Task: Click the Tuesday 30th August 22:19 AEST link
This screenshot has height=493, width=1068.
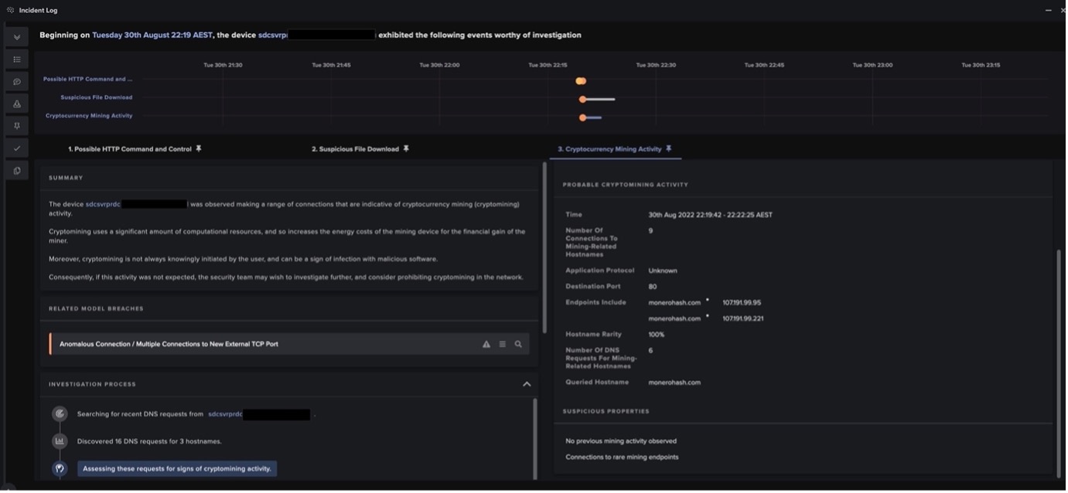Action: 152,35
